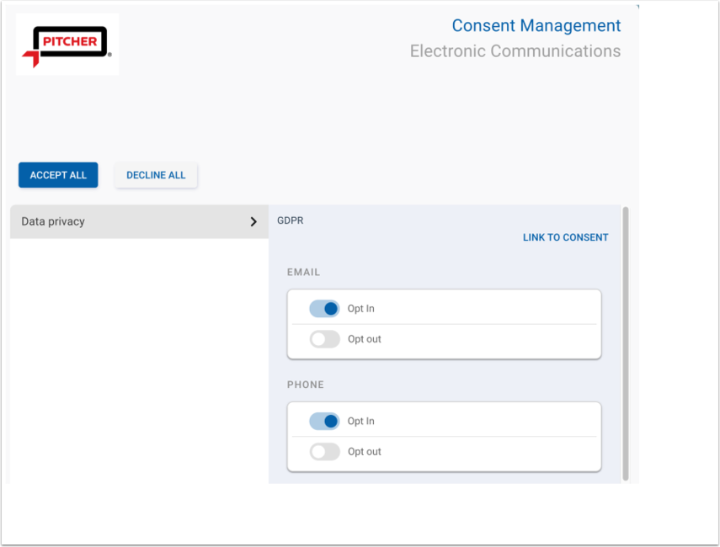Click the "Opt out" text under Email
Image resolution: width=720 pixels, height=547 pixels.
pos(365,339)
